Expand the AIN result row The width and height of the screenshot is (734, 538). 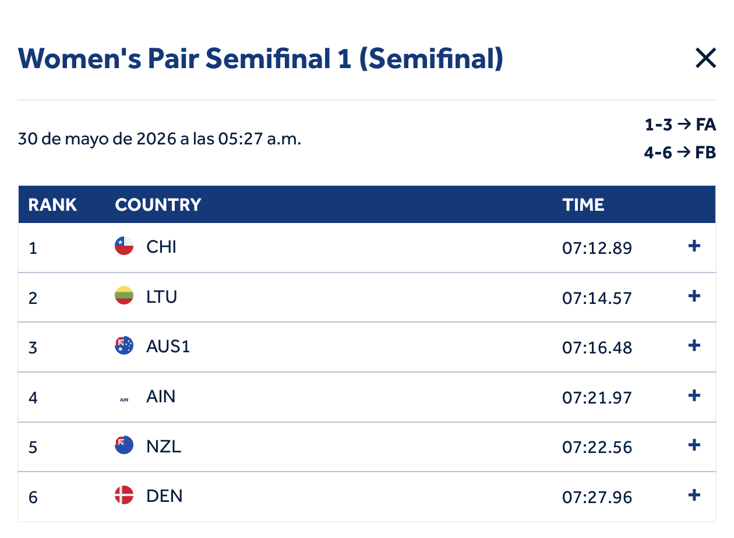694,396
